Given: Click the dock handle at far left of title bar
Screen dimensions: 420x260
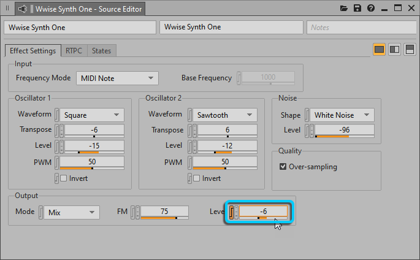Looking at the screenshot, I should (x=7, y=9).
